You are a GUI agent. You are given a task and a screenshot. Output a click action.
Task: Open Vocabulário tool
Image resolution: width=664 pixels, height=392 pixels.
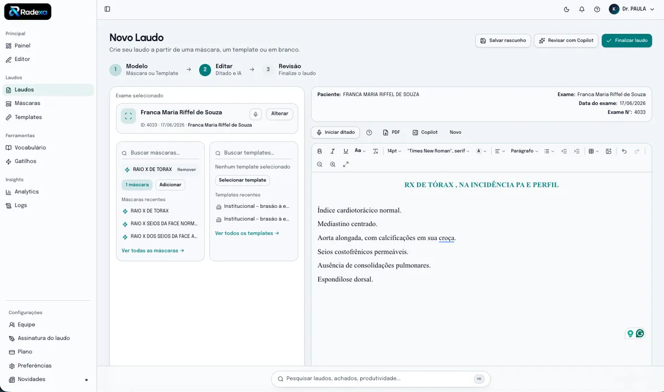pos(47,148)
